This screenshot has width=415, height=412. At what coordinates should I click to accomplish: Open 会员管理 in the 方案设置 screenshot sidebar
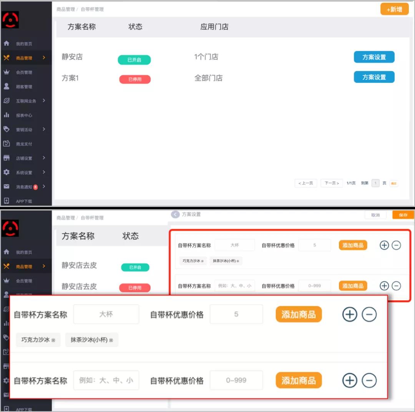click(24, 281)
